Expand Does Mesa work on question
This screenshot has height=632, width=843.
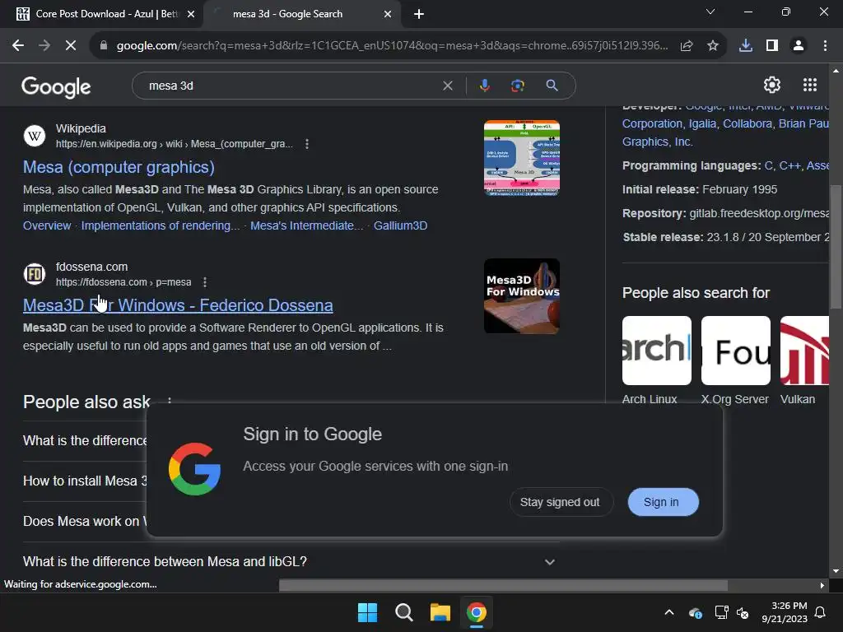click(x=85, y=521)
